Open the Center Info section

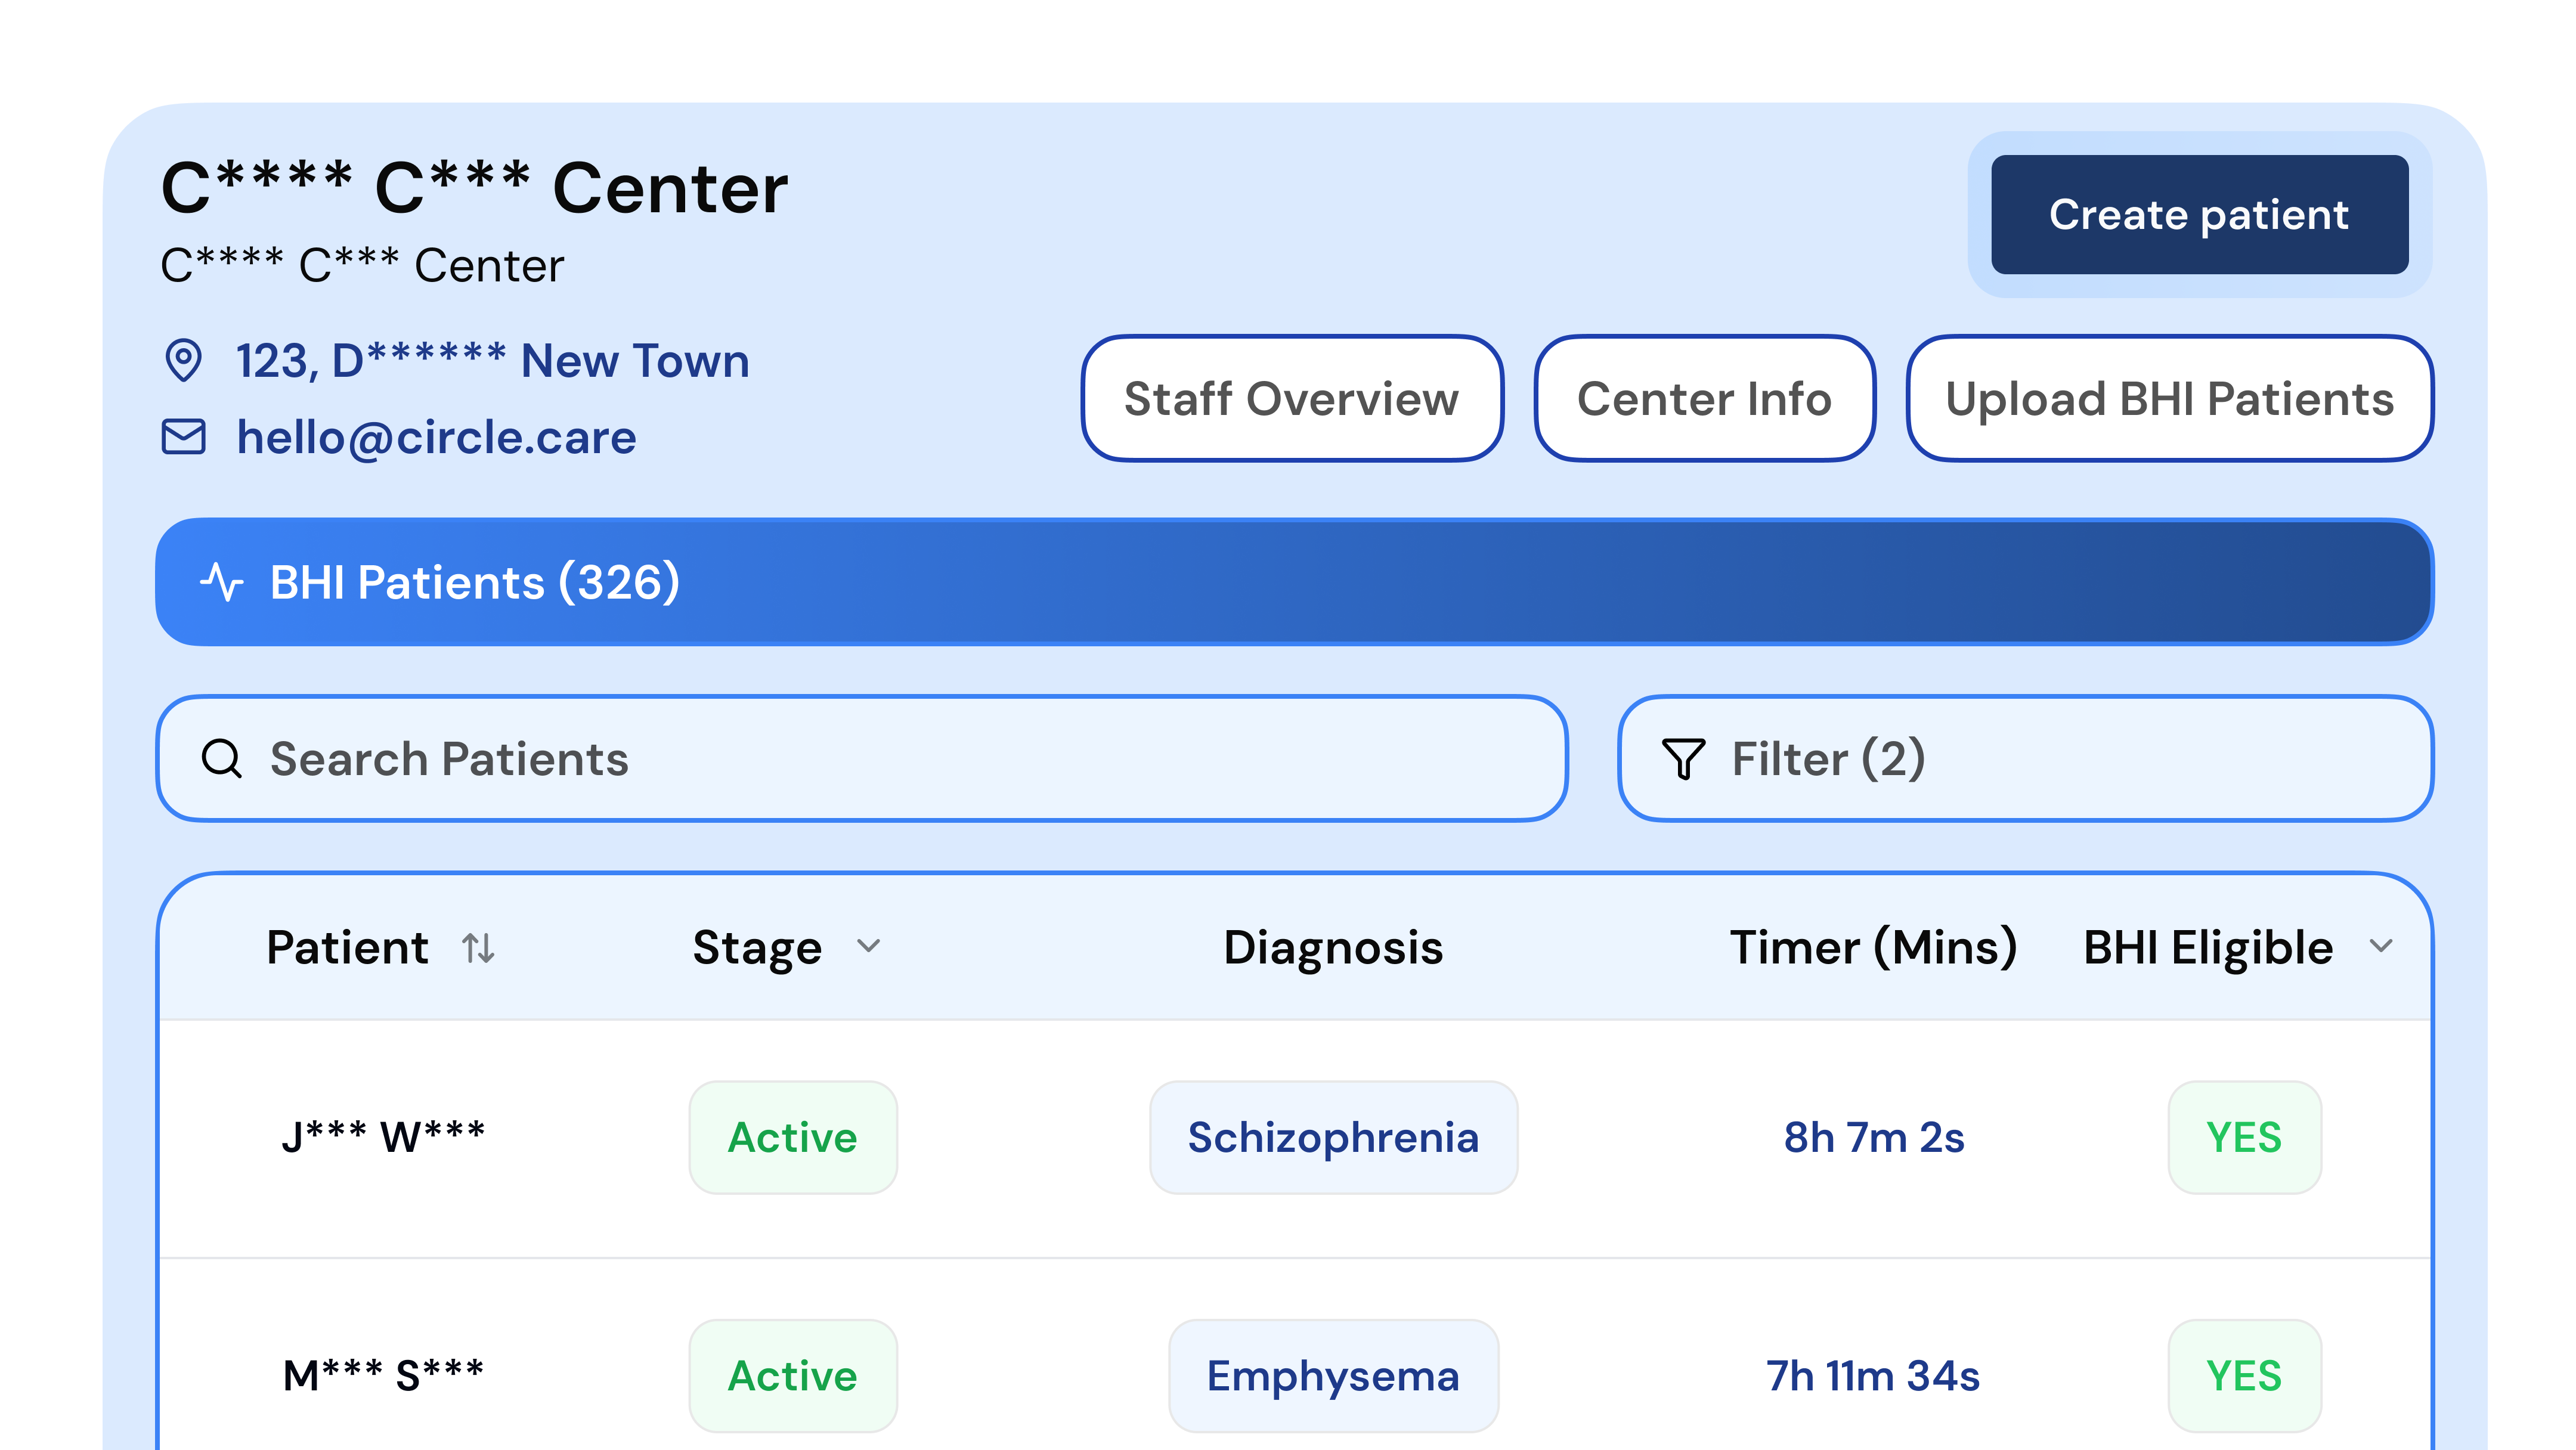pyautogui.click(x=1704, y=398)
